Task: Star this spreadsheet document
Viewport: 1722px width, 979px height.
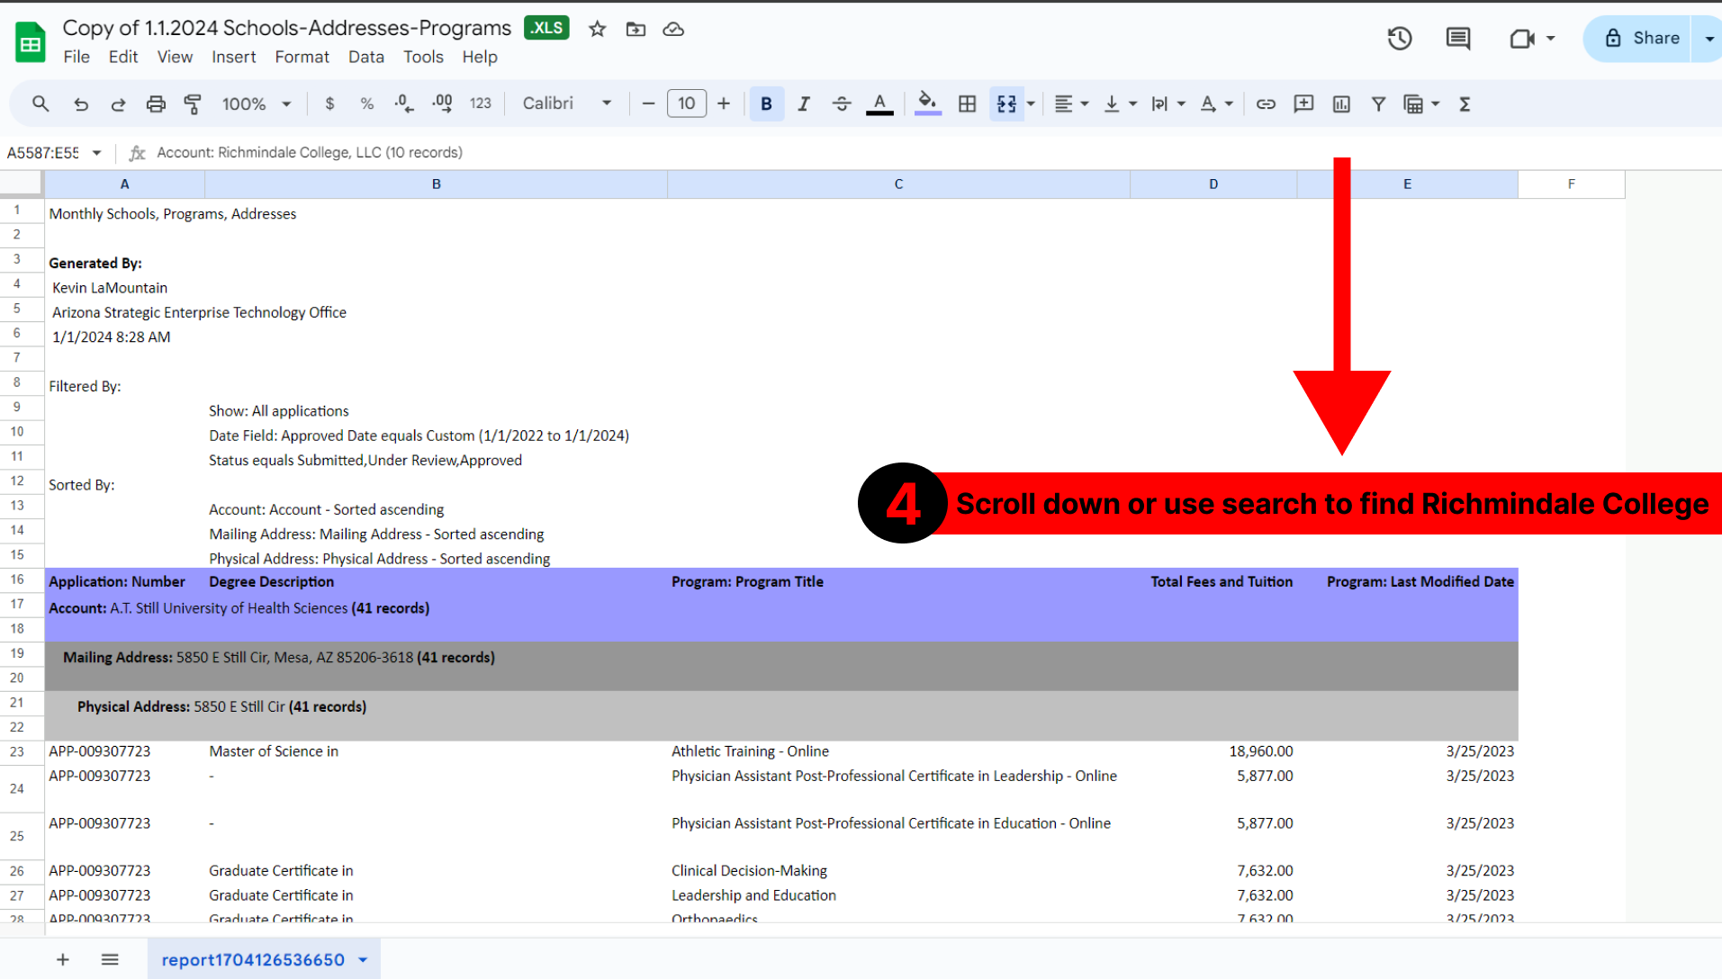Action: [x=597, y=29]
